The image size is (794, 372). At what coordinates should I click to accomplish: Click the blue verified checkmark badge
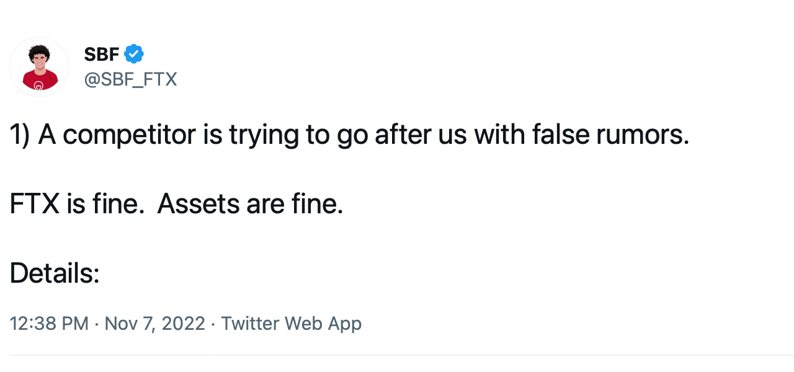134,54
